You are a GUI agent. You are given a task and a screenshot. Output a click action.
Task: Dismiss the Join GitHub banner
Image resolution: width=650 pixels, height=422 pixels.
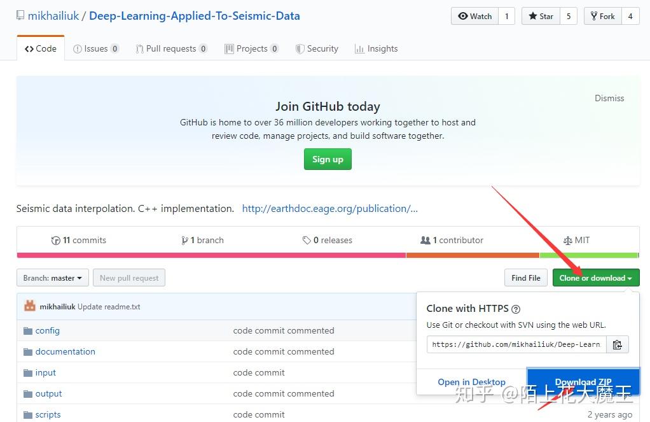pos(609,98)
